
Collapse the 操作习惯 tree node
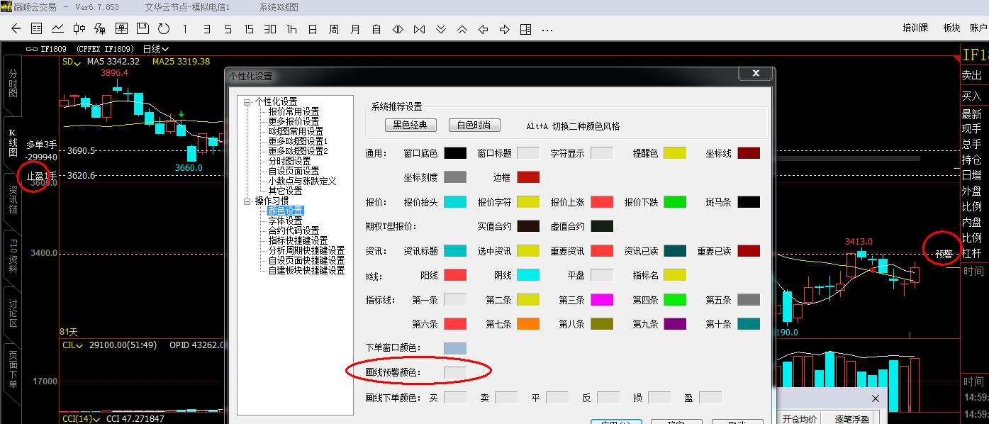[x=247, y=201]
